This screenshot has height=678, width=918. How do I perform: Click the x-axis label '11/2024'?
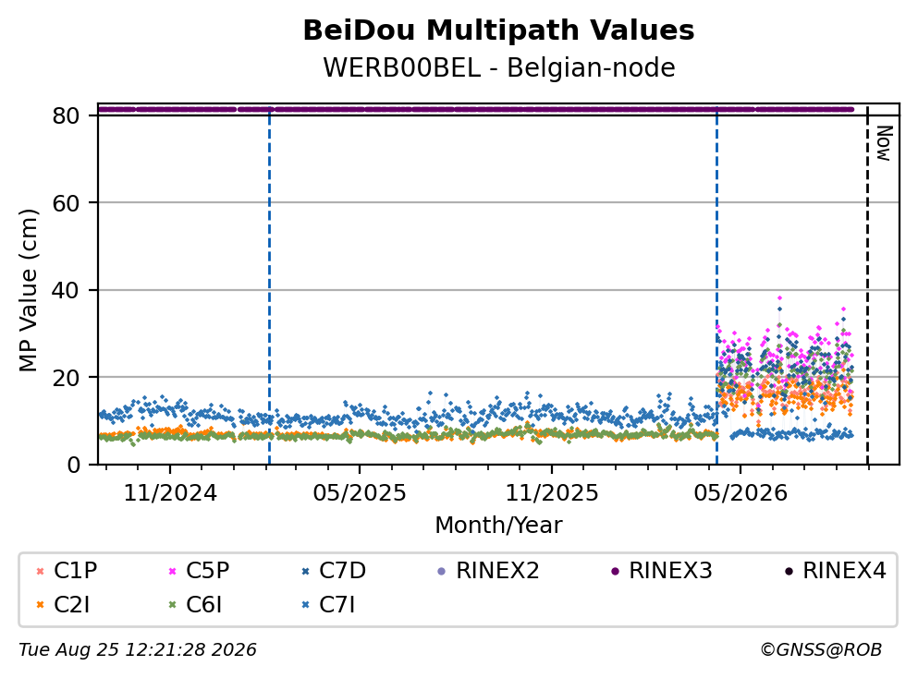(x=170, y=493)
